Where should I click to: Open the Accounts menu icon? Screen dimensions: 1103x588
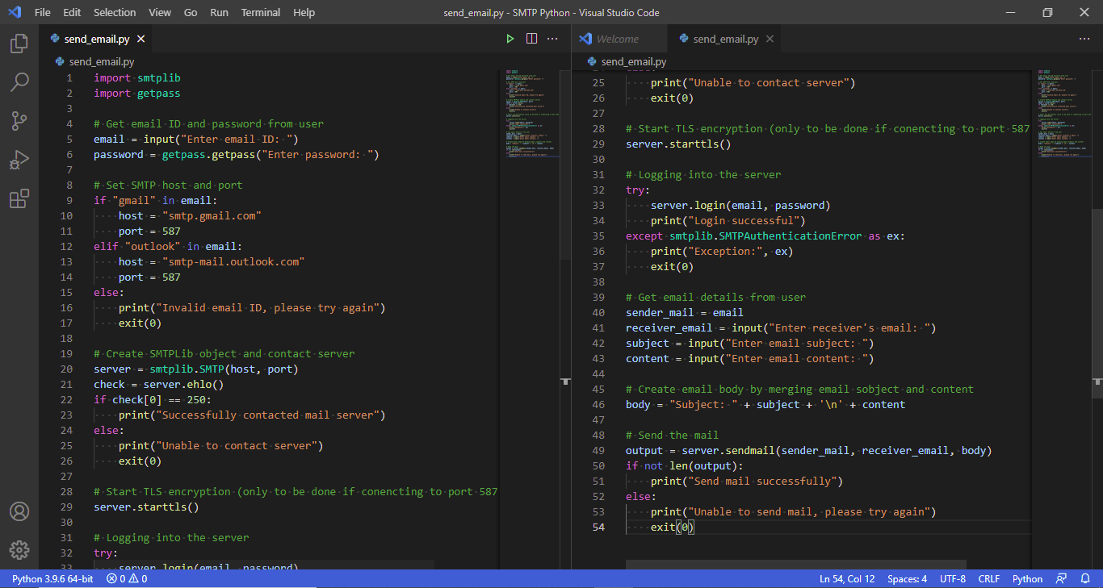coord(19,511)
